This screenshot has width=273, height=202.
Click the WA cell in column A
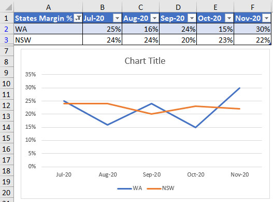[x=48, y=29]
